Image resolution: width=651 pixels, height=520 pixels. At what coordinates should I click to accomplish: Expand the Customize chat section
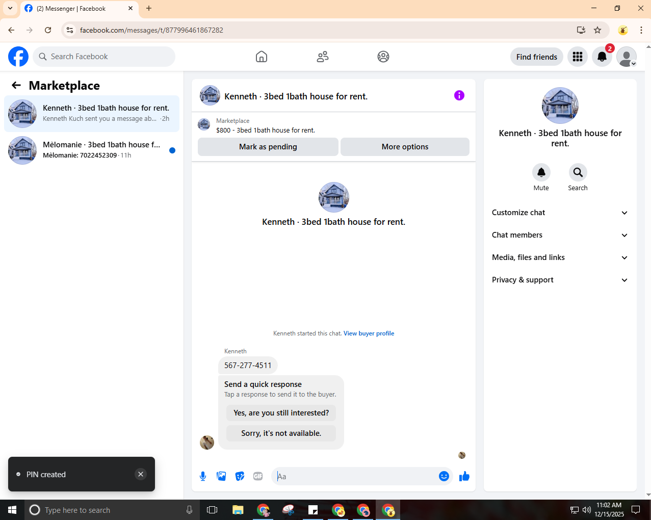pyautogui.click(x=560, y=213)
